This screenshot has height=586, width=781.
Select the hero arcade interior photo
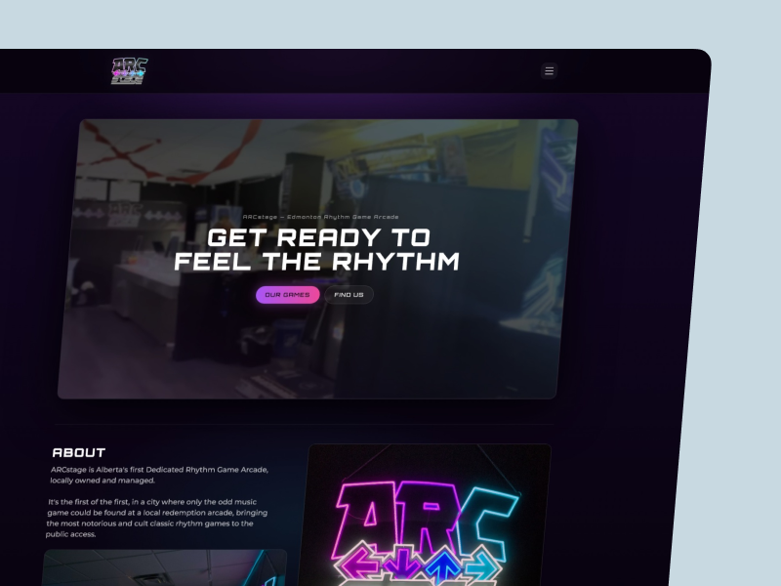[x=318, y=259]
